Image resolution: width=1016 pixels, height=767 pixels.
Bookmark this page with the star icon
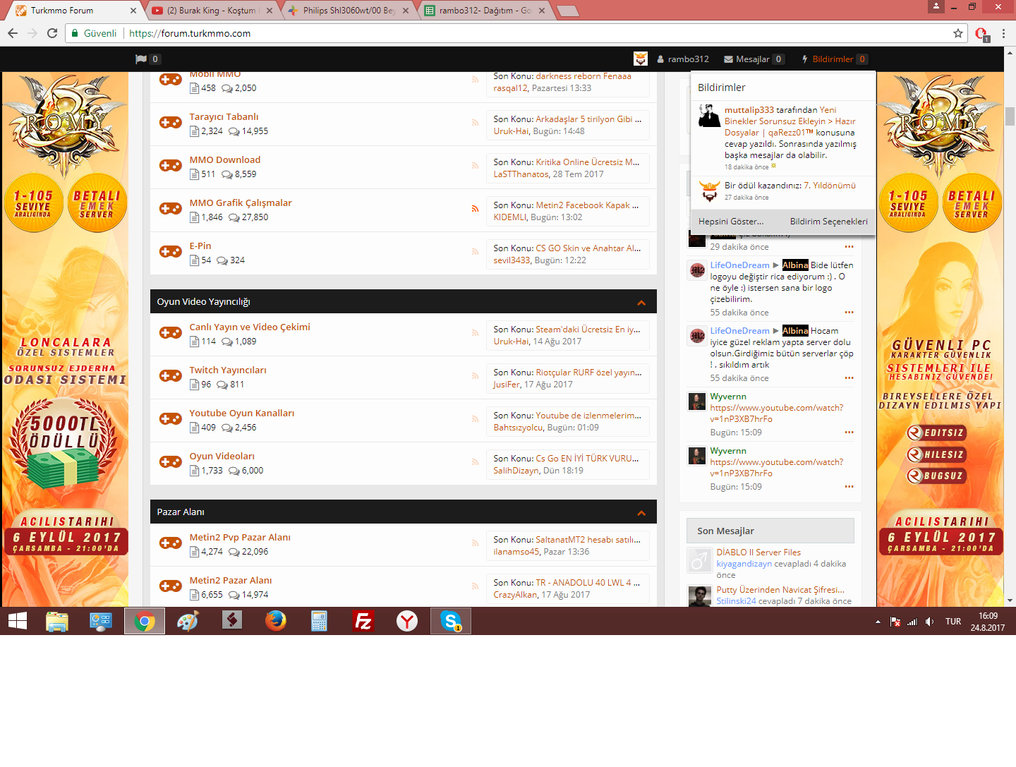click(x=958, y=33)
